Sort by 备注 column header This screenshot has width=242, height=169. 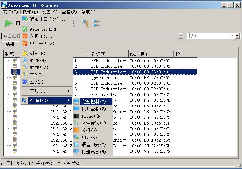tap(186, 54)
